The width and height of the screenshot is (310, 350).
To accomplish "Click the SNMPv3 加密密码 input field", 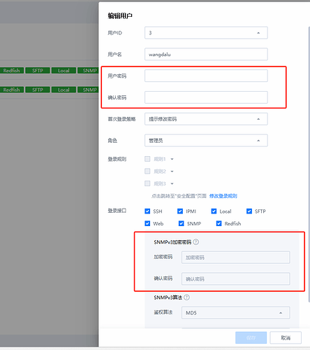I will [236, 258].
